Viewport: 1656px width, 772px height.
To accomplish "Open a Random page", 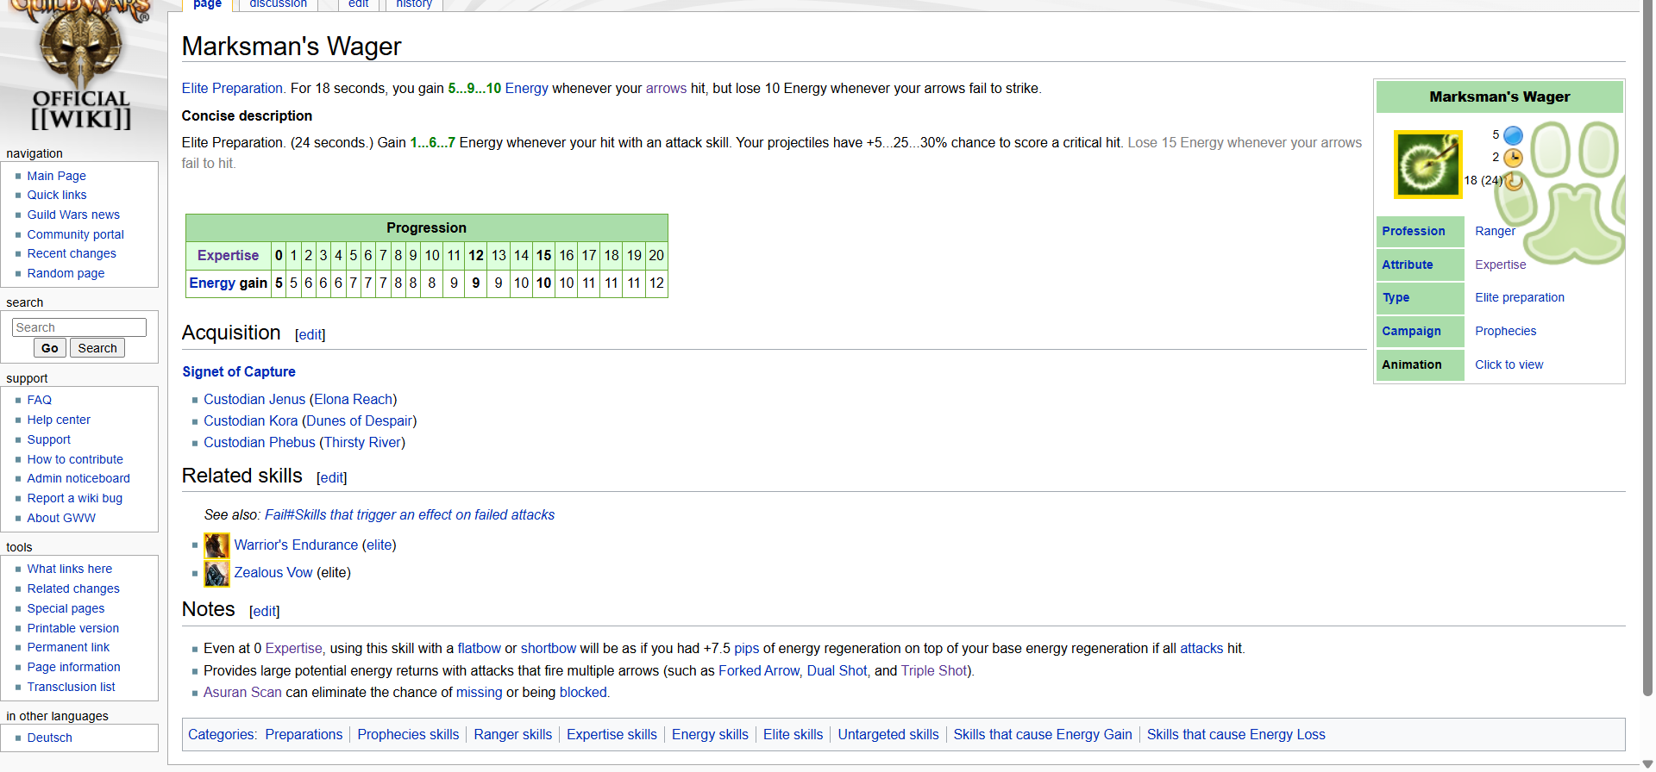I will 66,273.
